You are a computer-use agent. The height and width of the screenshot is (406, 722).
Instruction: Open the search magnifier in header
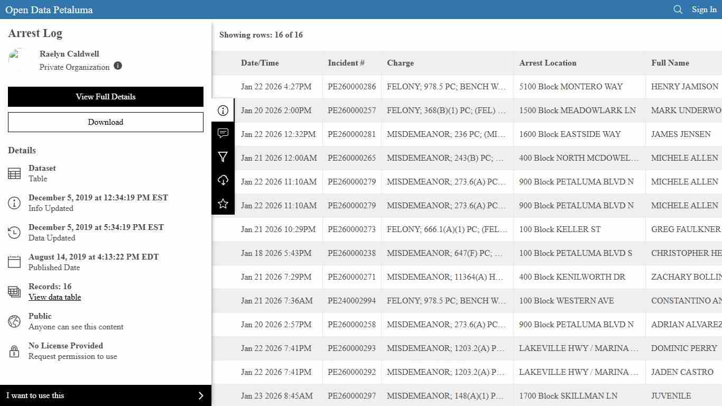pos(678,10)
